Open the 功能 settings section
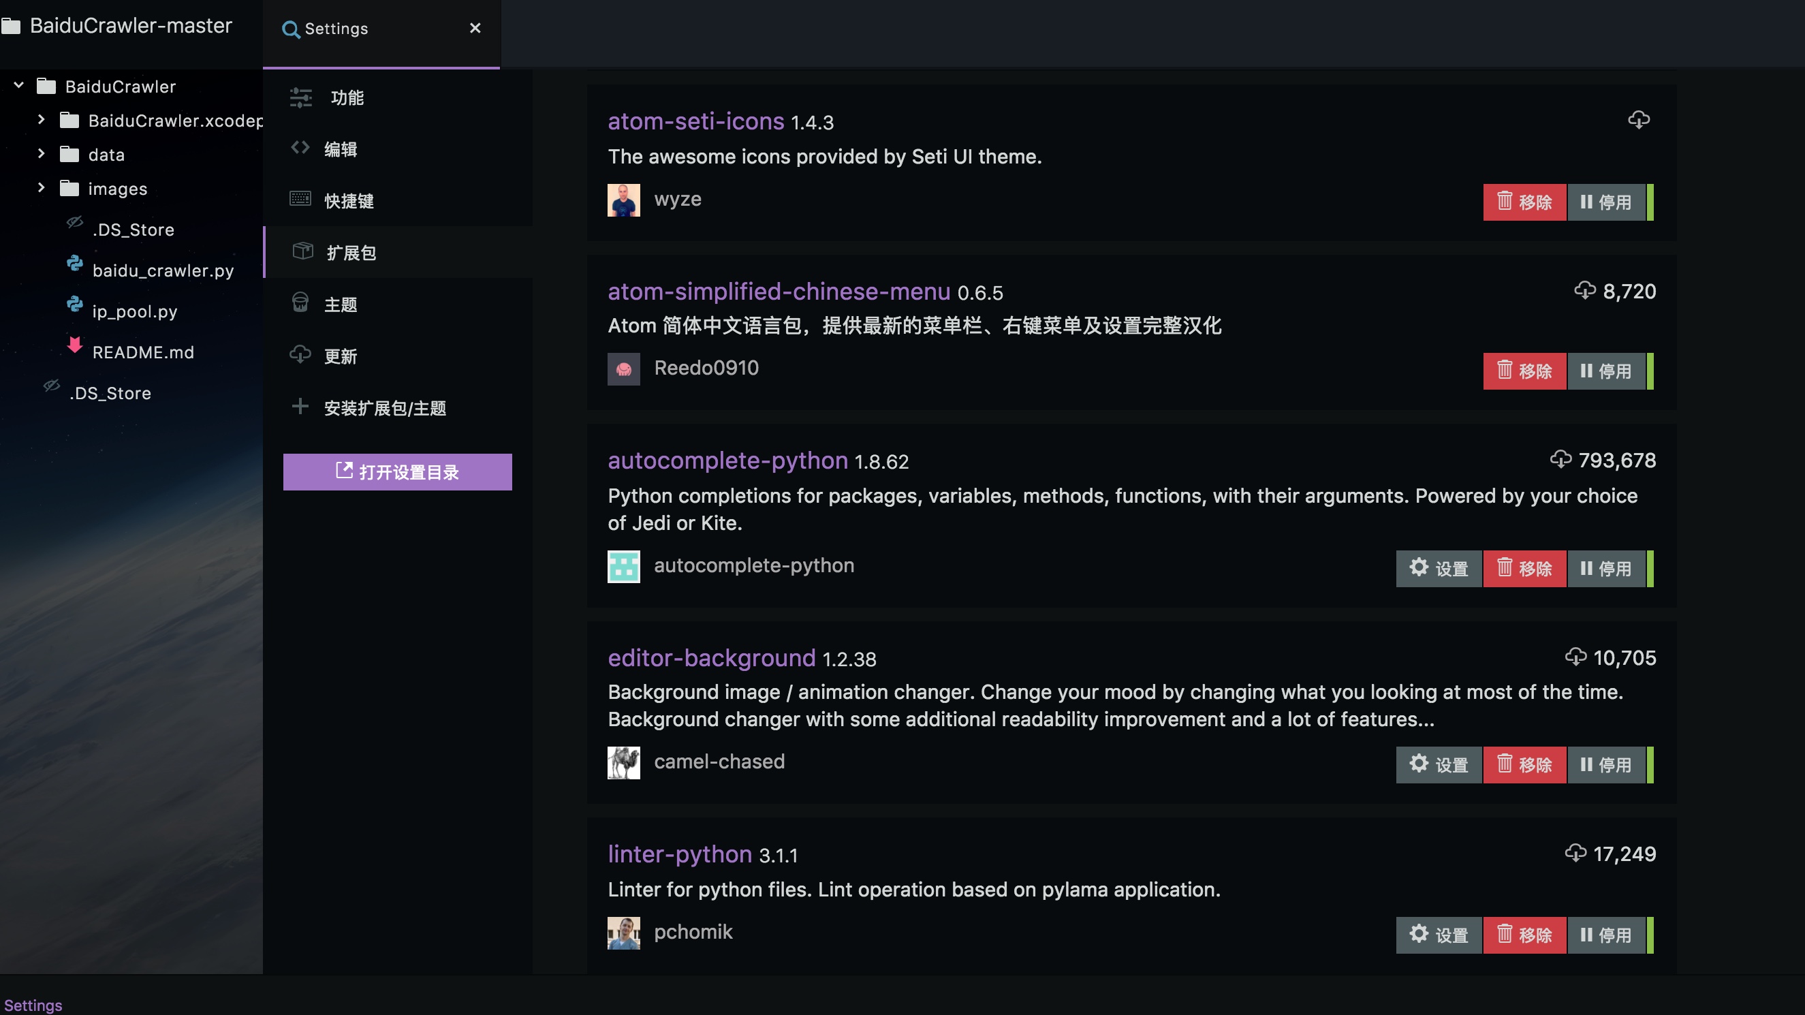This screenshot has width=1805, height=1015. [x=398, y=97]
